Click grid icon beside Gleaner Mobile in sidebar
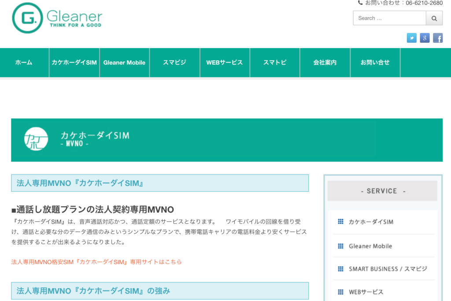 (340, 246)
